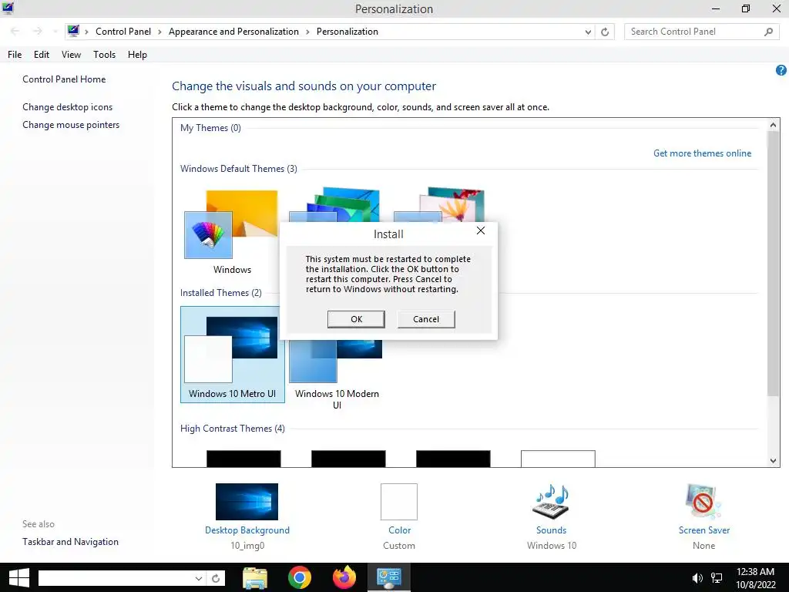Open the Help menu
789x592 pixels.
pos(137,55)
